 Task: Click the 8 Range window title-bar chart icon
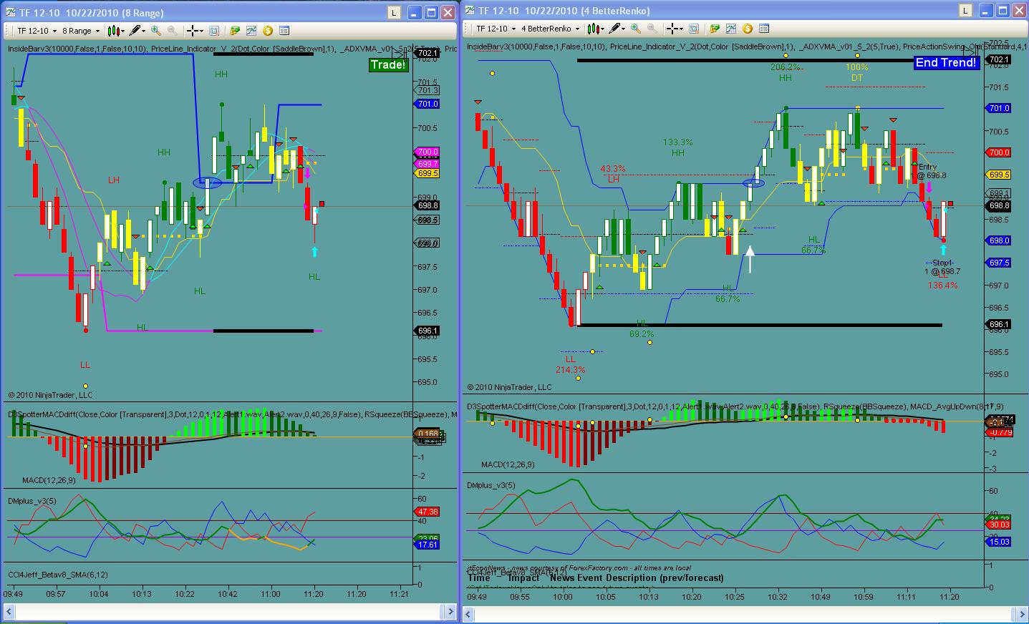pos(11,12)
